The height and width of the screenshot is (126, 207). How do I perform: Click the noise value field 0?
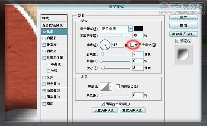pyautogui.click(x=138, y=95)
